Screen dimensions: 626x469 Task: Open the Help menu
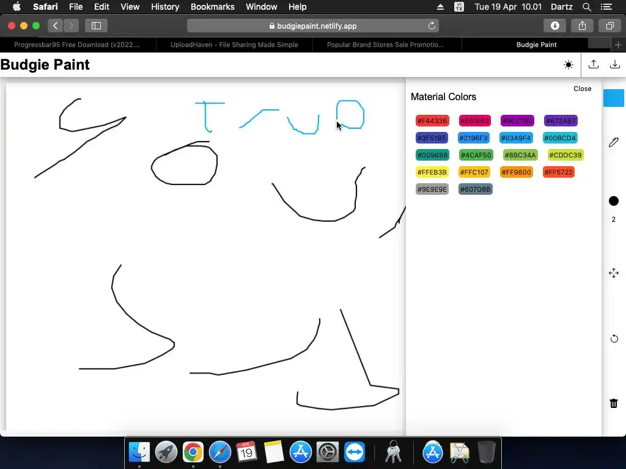(298, 7)
